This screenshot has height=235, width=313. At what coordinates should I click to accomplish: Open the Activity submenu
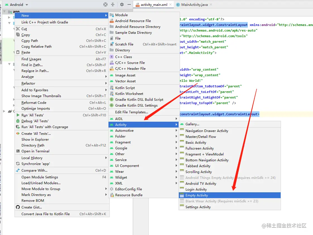[144, 124]
